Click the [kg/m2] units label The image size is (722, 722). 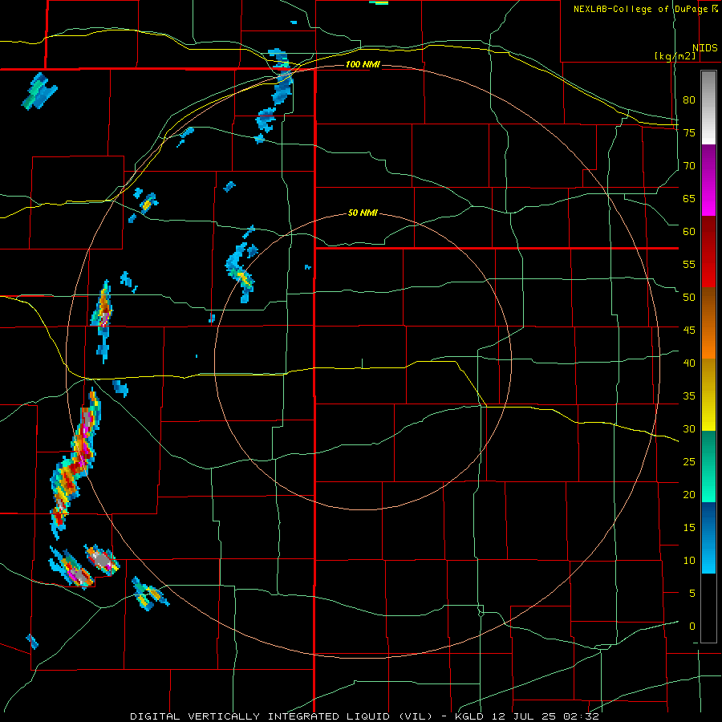pyautogui.click(x=675, y=56)
